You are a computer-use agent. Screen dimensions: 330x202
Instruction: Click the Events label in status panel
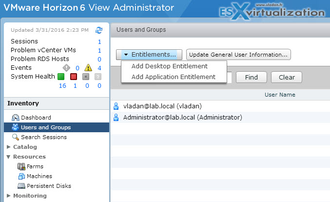click(21, 68)
